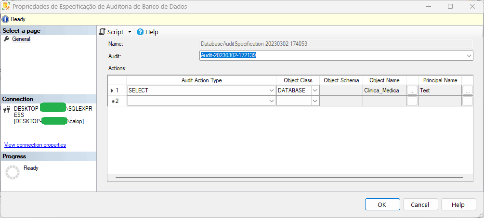Select new row 2 header in Actions grid
This screenshot has height=218, width=484.
click(117, 101)
